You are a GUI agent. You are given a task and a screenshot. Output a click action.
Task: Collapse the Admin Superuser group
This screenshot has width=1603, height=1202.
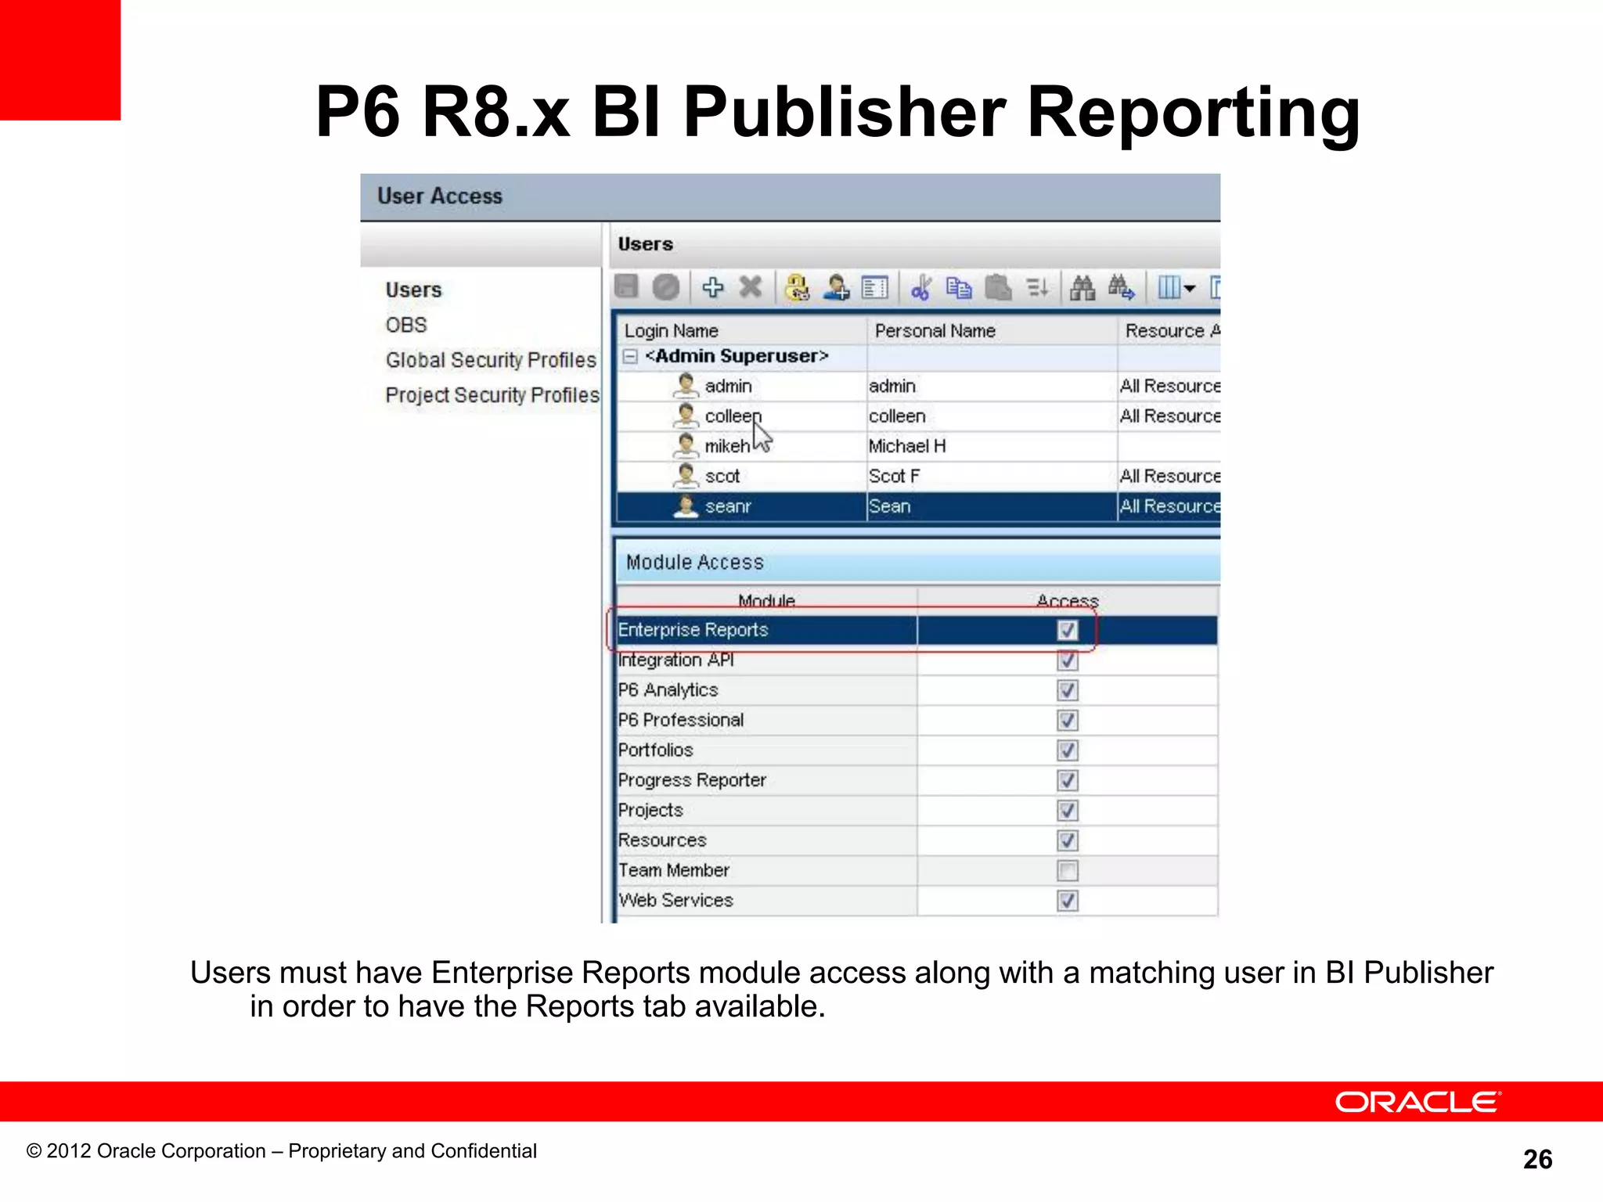(x=630, y=357)
